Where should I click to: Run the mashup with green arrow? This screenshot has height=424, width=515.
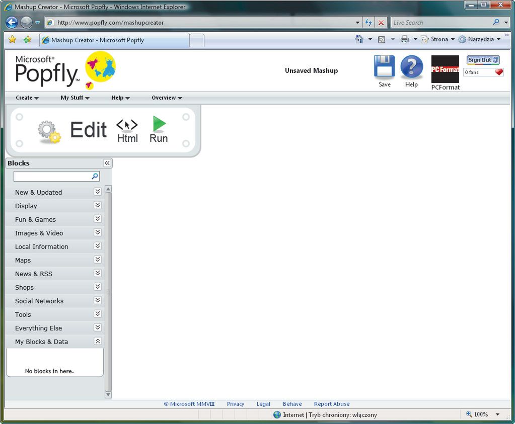[159, 129]
